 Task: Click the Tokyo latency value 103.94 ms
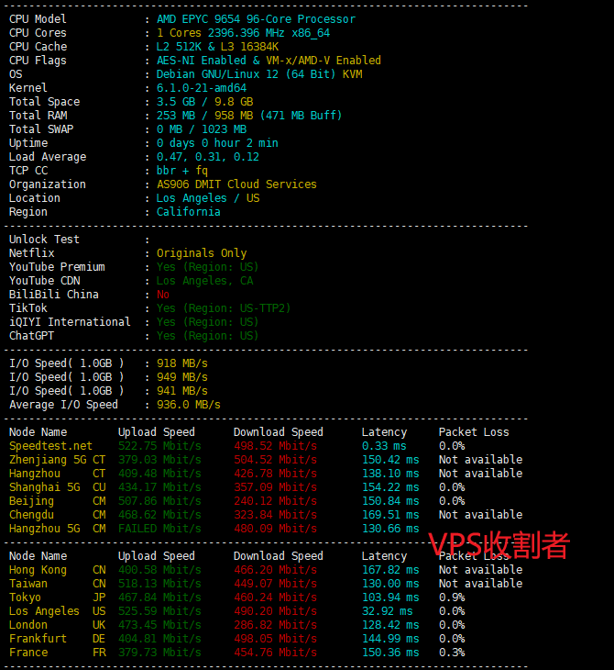390,597
